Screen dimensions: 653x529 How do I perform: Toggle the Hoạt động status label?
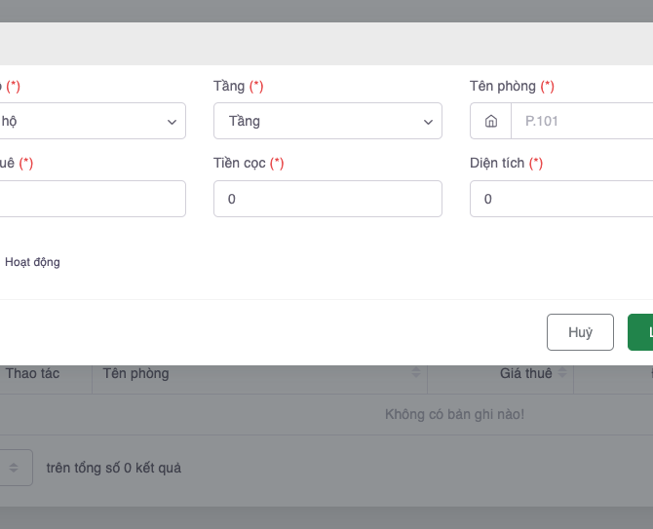(x=32, y=262)
